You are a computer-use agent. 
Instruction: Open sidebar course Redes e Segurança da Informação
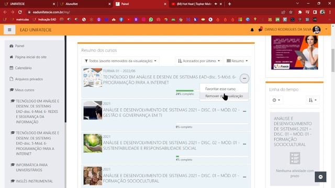click(x=37, y=111)
